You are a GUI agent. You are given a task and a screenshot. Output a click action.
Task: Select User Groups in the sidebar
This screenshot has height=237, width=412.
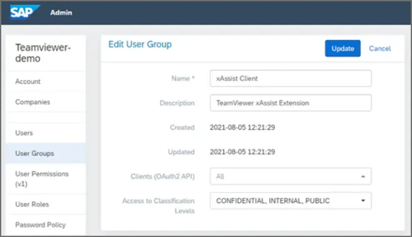coord(46,153)
